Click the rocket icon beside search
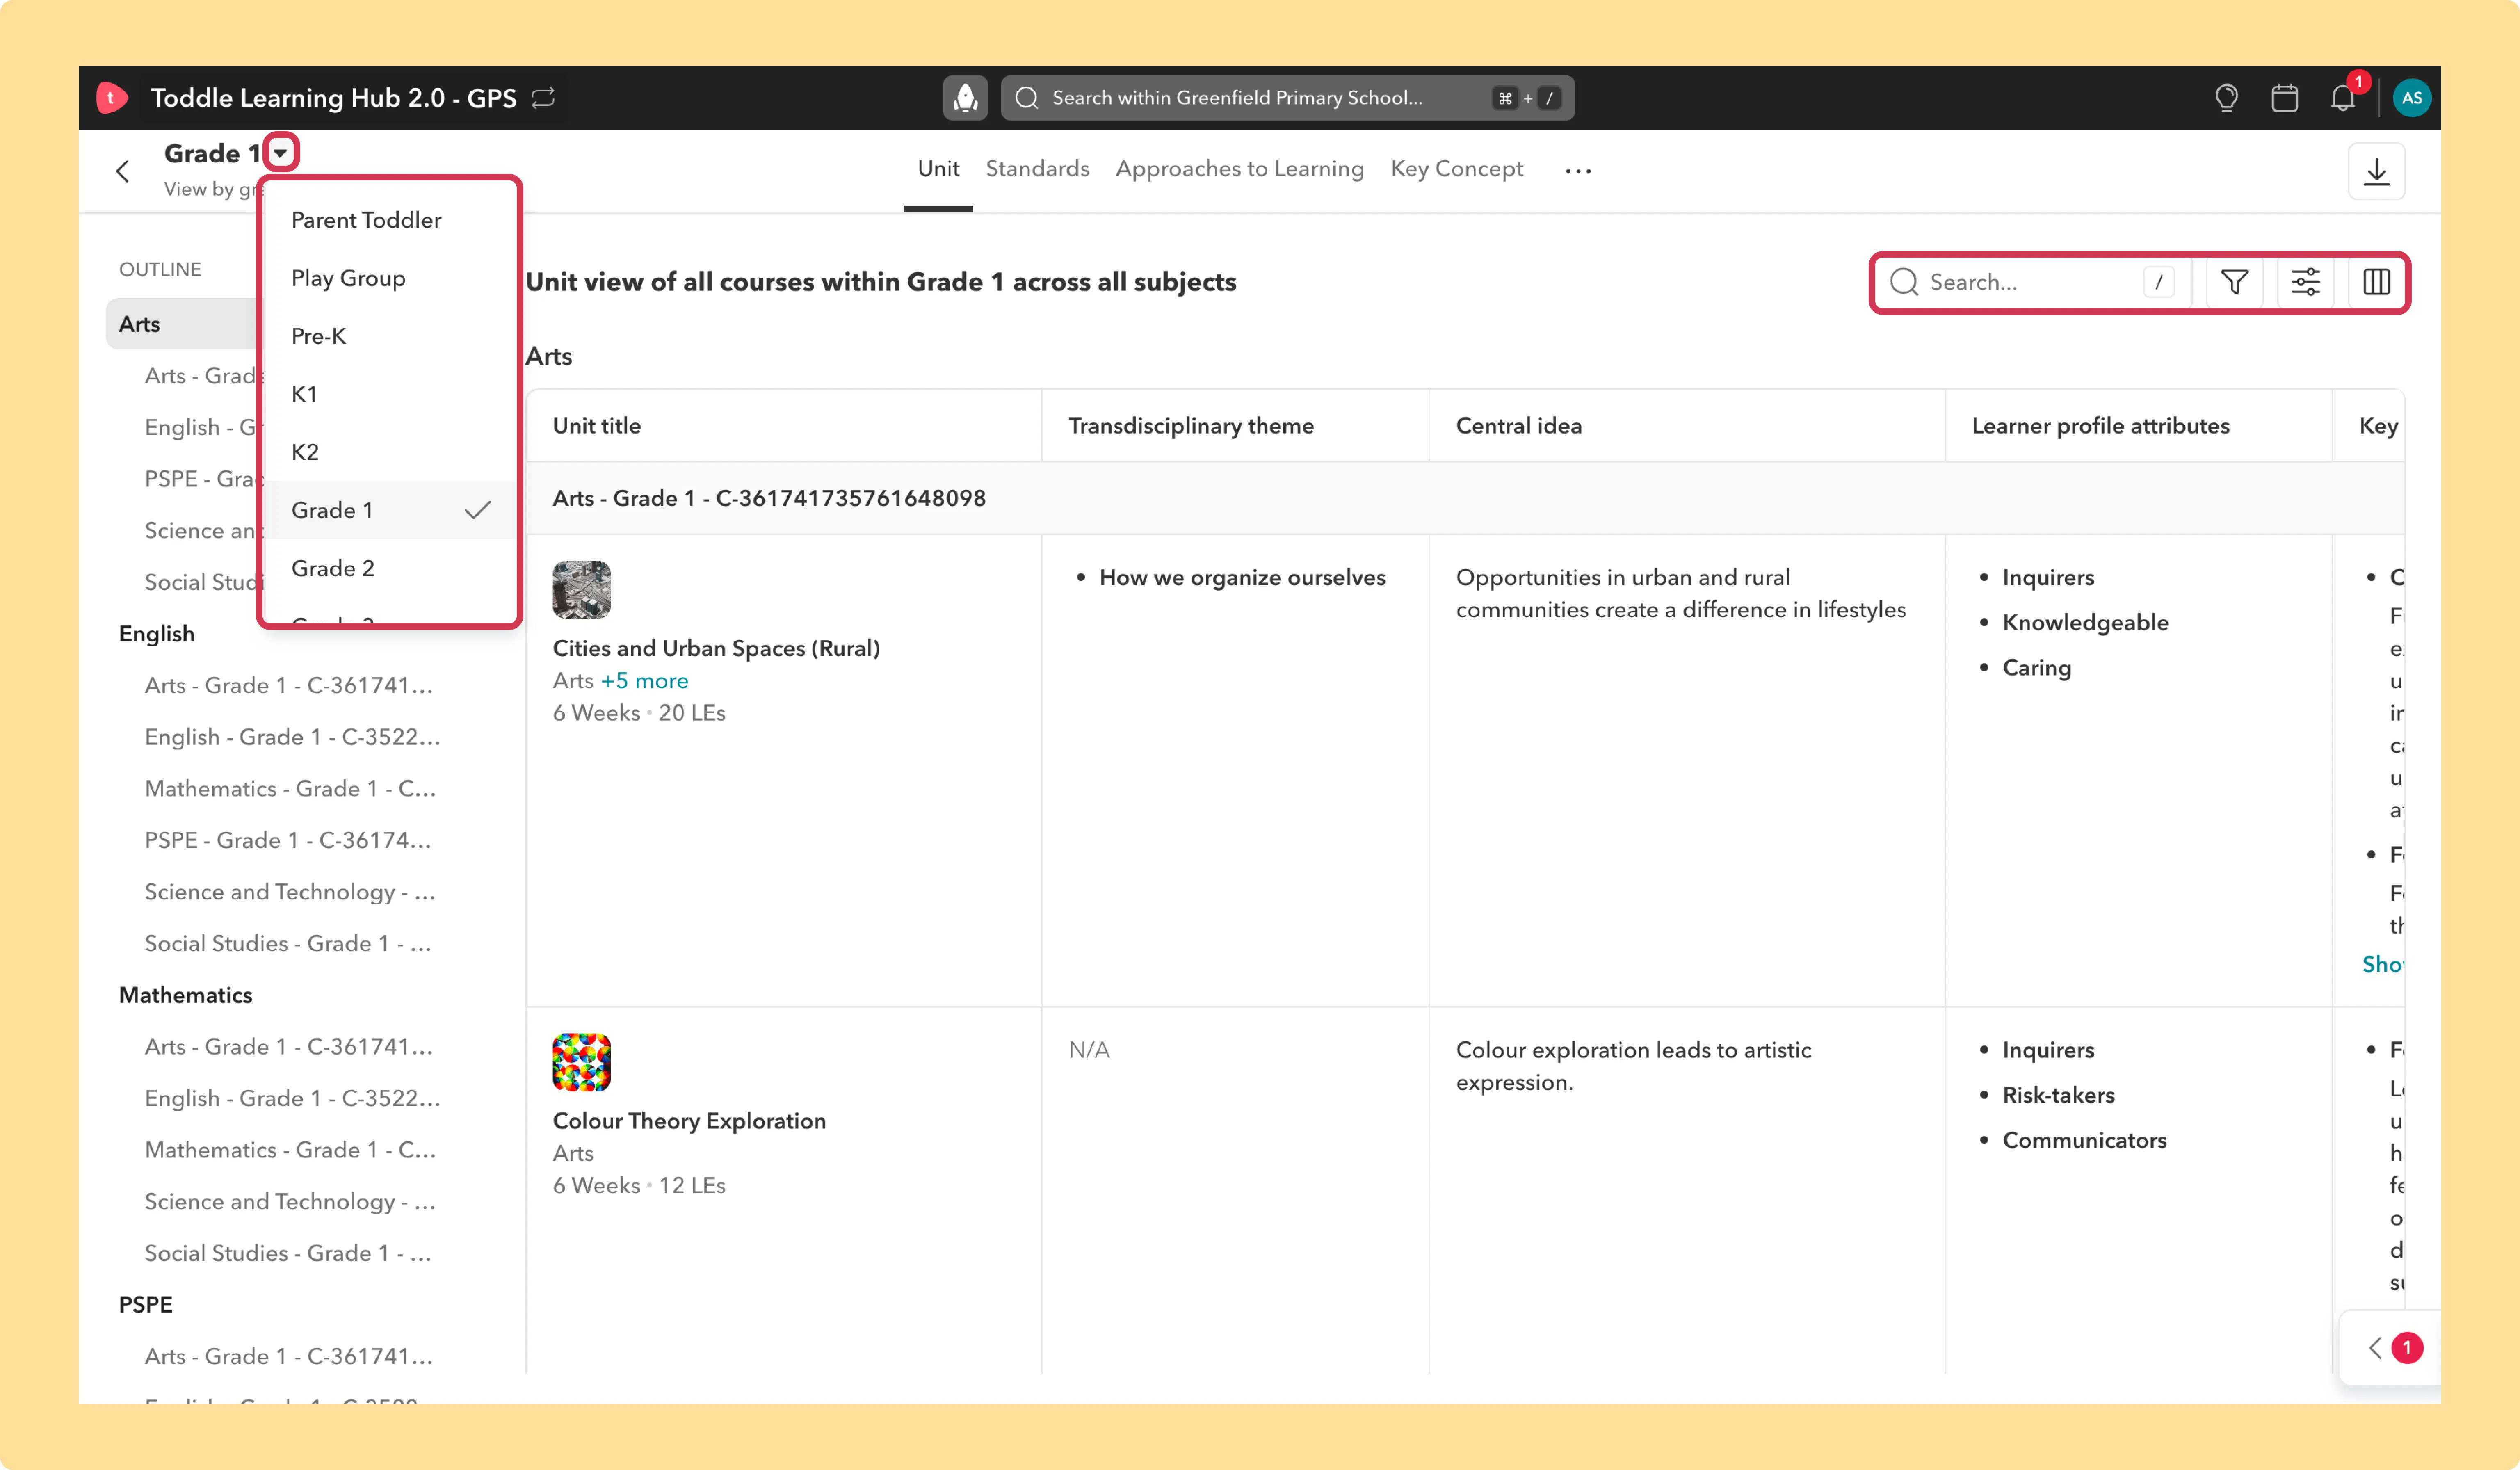The width and height of the screenshot is (2520, 1470). click(965, 98)
